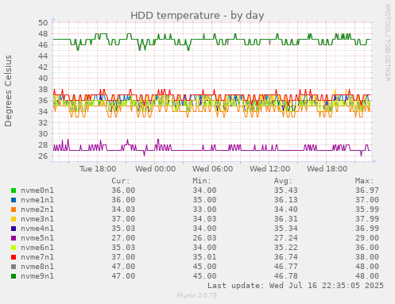The height and width of the screenshot is (304, 395).
Task: Select the nvme7n1 legend label
Action: [37, 257]
